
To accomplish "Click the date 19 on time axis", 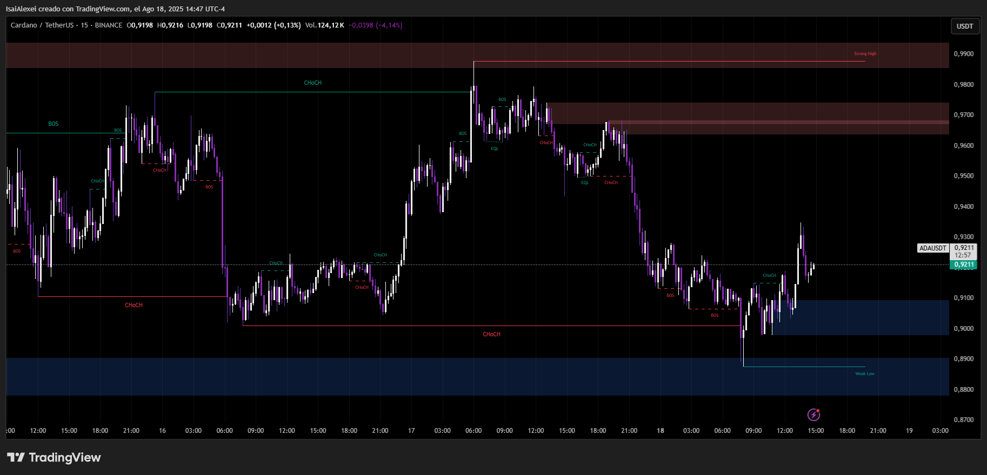I will (909, 431).
